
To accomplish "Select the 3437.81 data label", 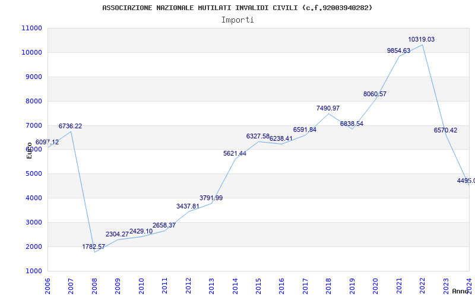I will [188, 206].
